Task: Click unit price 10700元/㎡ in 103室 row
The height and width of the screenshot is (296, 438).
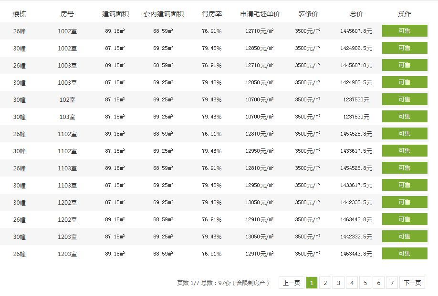Action: [x=260, y=117]
